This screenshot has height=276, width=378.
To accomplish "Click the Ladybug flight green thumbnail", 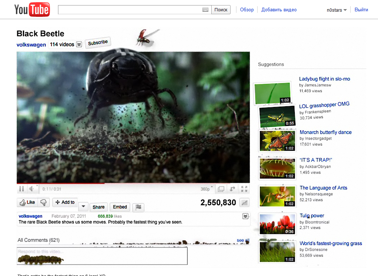I will [x=273, y=93].
